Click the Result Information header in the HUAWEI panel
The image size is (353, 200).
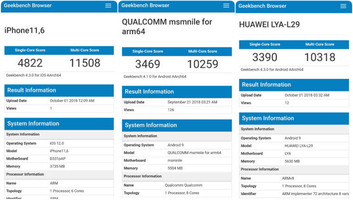[267, 85]
